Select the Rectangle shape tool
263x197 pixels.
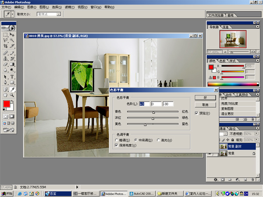[x=12, y=82]
